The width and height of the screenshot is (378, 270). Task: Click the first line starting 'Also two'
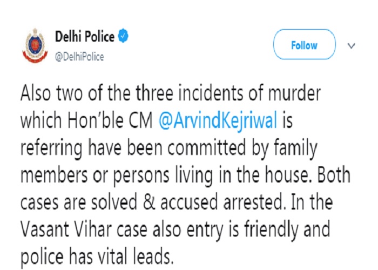pyautogui.click(x=171, y=93)
